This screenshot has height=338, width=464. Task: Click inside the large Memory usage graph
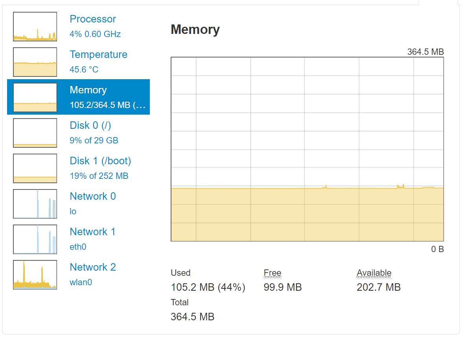tap(307, 149)
